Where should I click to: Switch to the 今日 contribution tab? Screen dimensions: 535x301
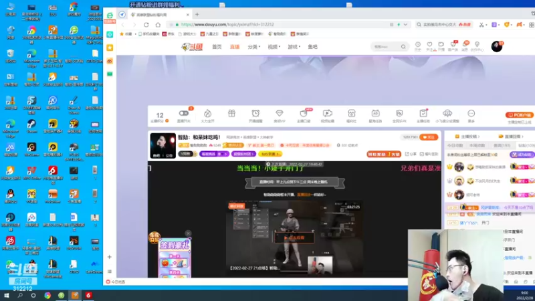coord(455,145)
